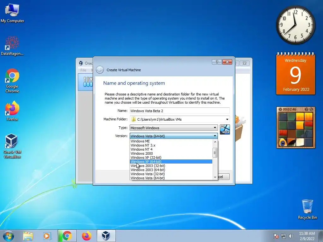This screenshot has height=242, width=323.
Task: Select Windows 2003 (64-bit) option
Action: click(x=171, y=170)
